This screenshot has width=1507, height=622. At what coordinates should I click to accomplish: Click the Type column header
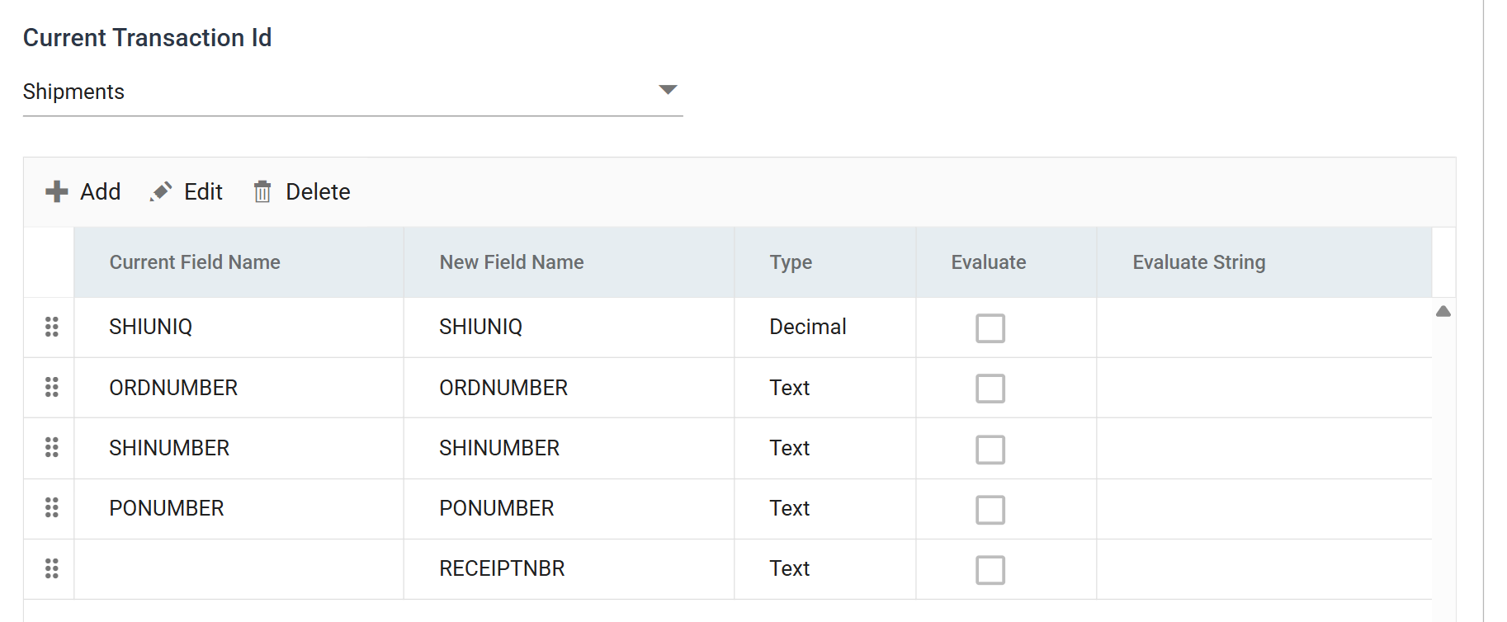click(x=825, y=262)
